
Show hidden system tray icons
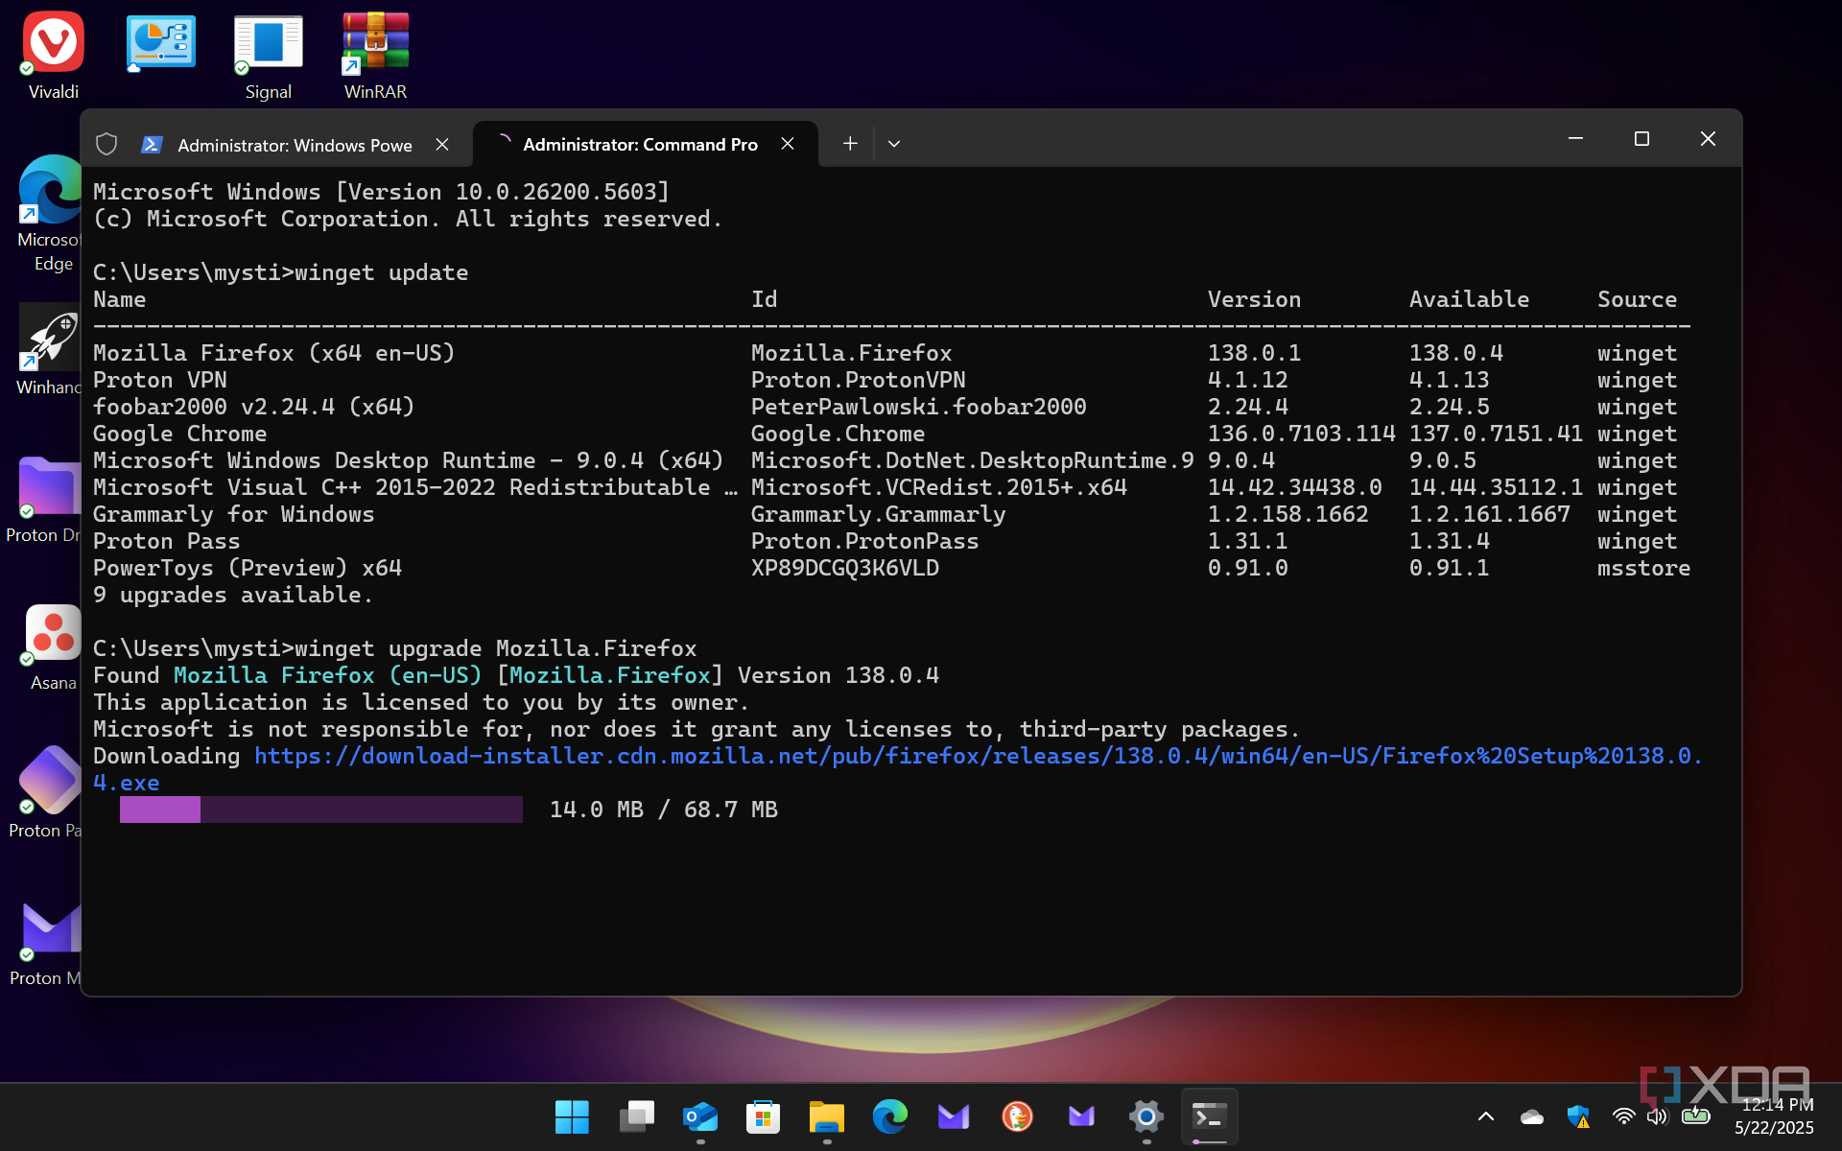pyautogui.click(x=1485, y=1116)
